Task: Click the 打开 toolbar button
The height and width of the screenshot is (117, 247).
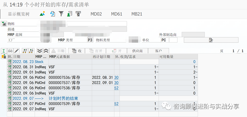Action: pyautogui.click(x=95, y=51)
